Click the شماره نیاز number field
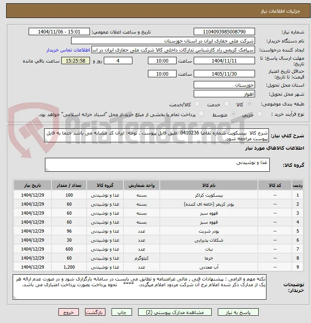The width and height of the screenshot is (311, 323). 224,32
